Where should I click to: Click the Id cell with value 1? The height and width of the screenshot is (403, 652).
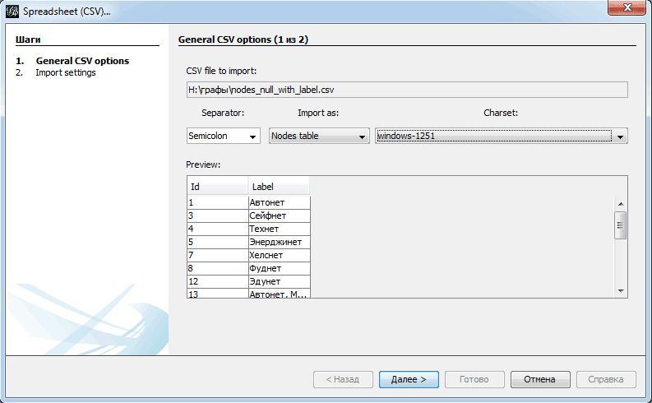[218, 202]
